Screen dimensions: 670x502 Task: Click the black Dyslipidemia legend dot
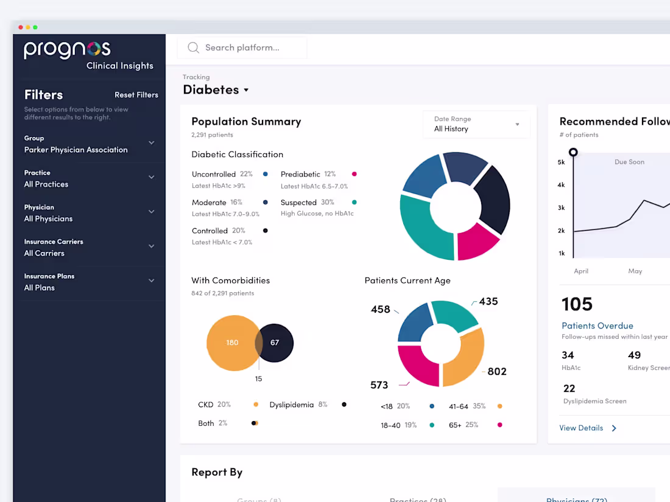point(344,404)
